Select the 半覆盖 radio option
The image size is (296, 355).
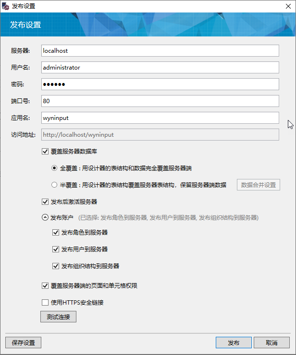[x=55, y=185]
